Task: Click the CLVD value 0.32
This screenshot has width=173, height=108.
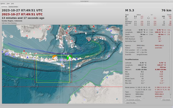Action: coord(142,76)
